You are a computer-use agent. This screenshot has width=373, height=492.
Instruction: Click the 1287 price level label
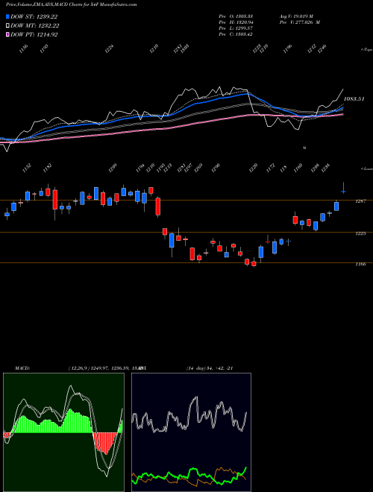pyautogui.click(x=360, y=201)
